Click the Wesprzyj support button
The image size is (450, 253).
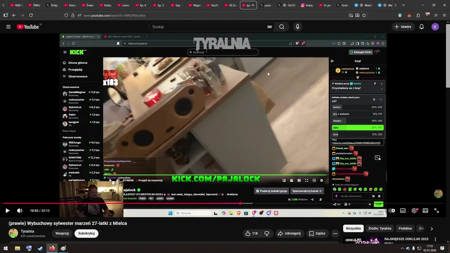(62, 233)
